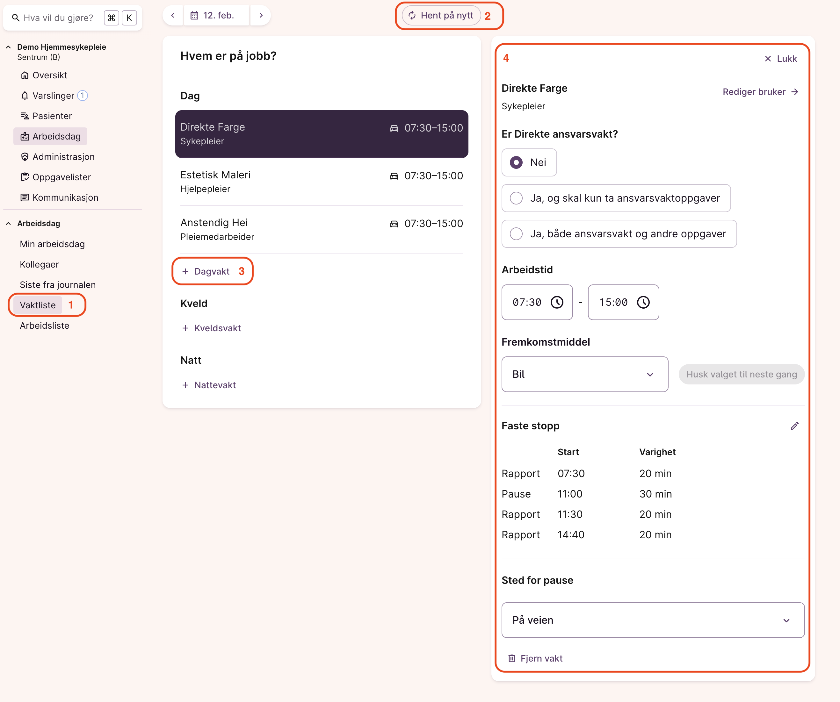Click the Varslinger bell icon in the sidebar
This screenshot has width=840, height=702.
point(25,96)
